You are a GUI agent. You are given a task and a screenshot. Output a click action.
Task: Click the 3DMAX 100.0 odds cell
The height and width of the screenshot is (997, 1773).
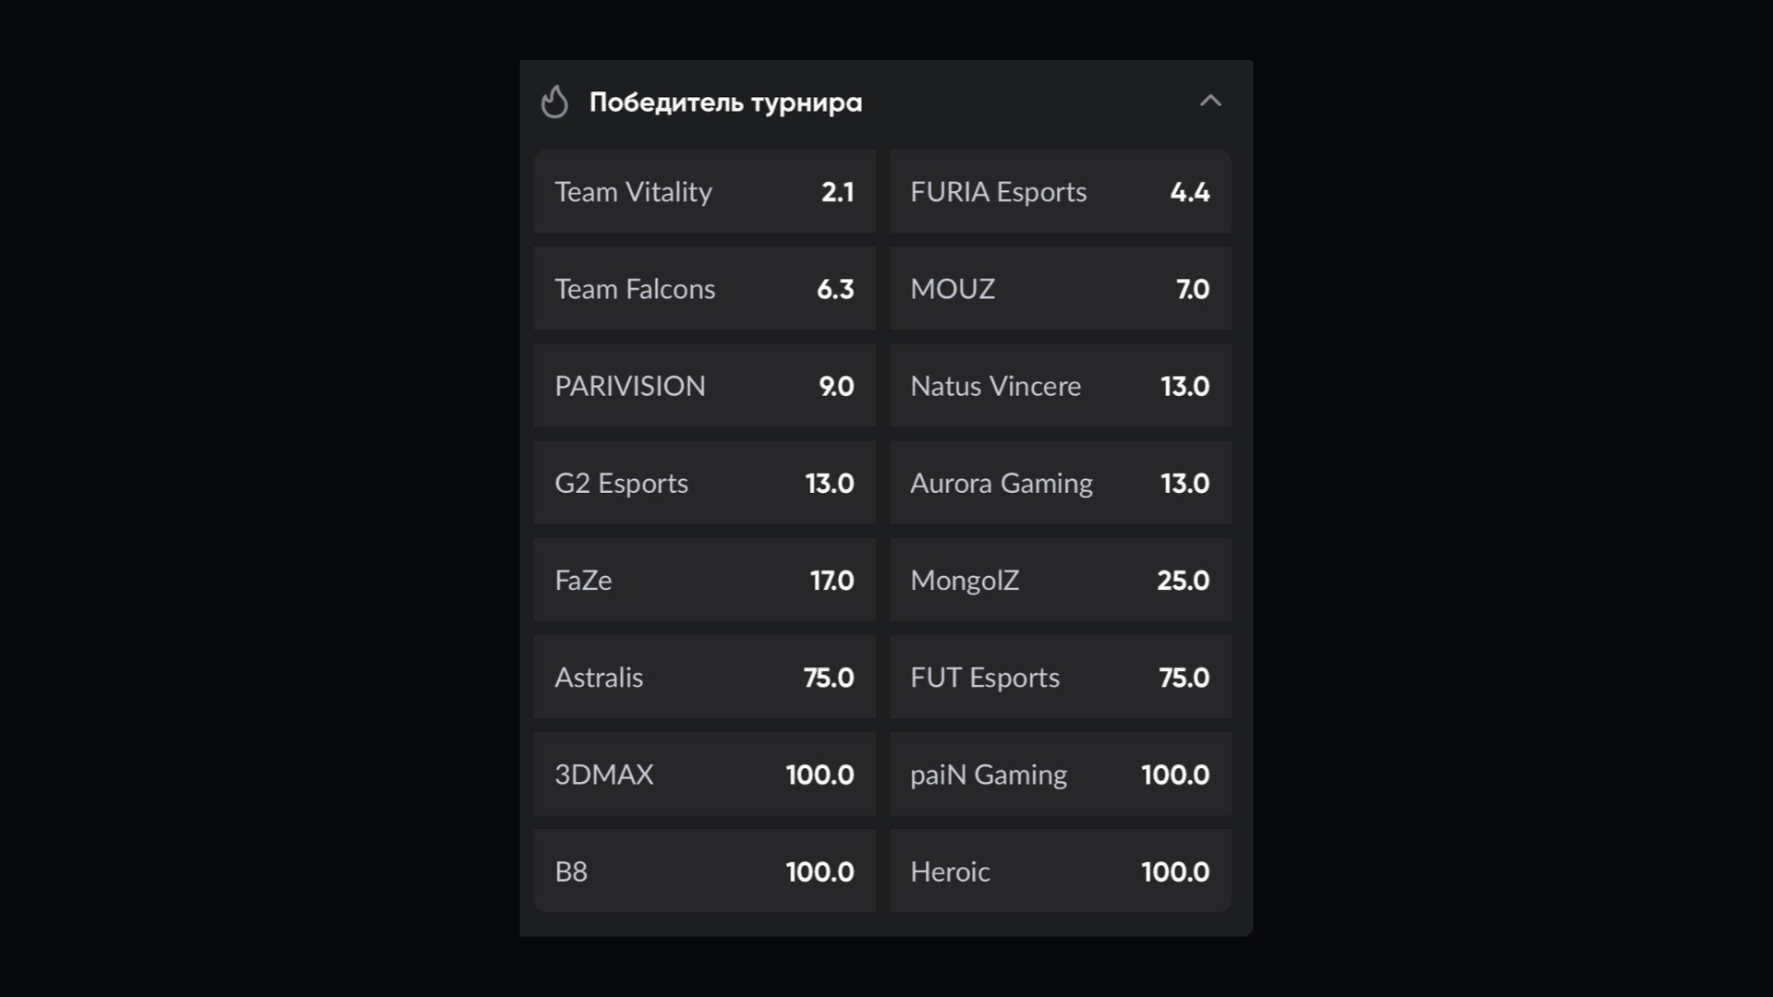tap(704, 774)
